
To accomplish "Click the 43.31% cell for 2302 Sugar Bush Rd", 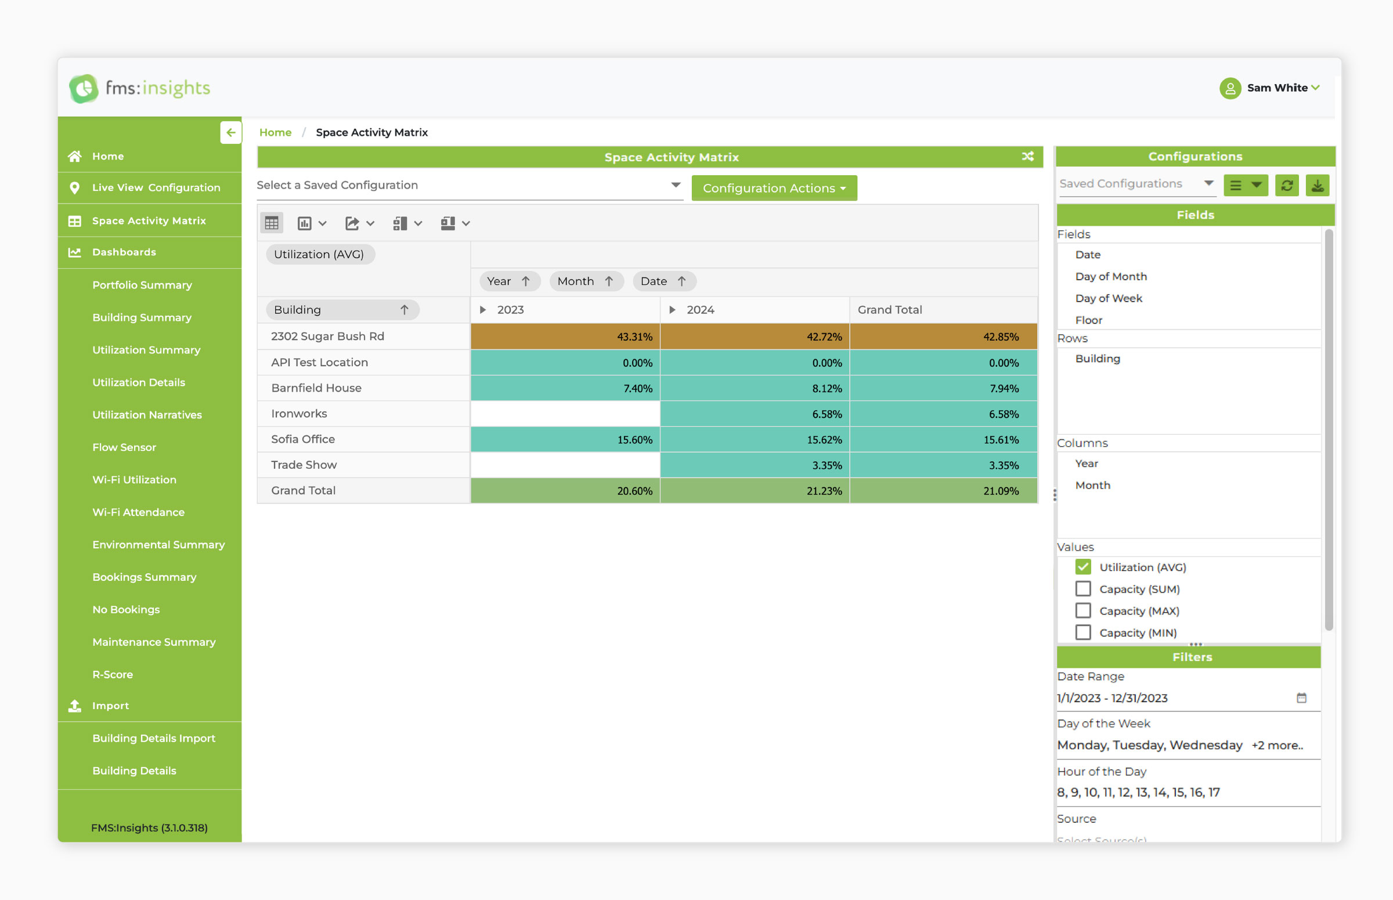I will pos(565,337).
